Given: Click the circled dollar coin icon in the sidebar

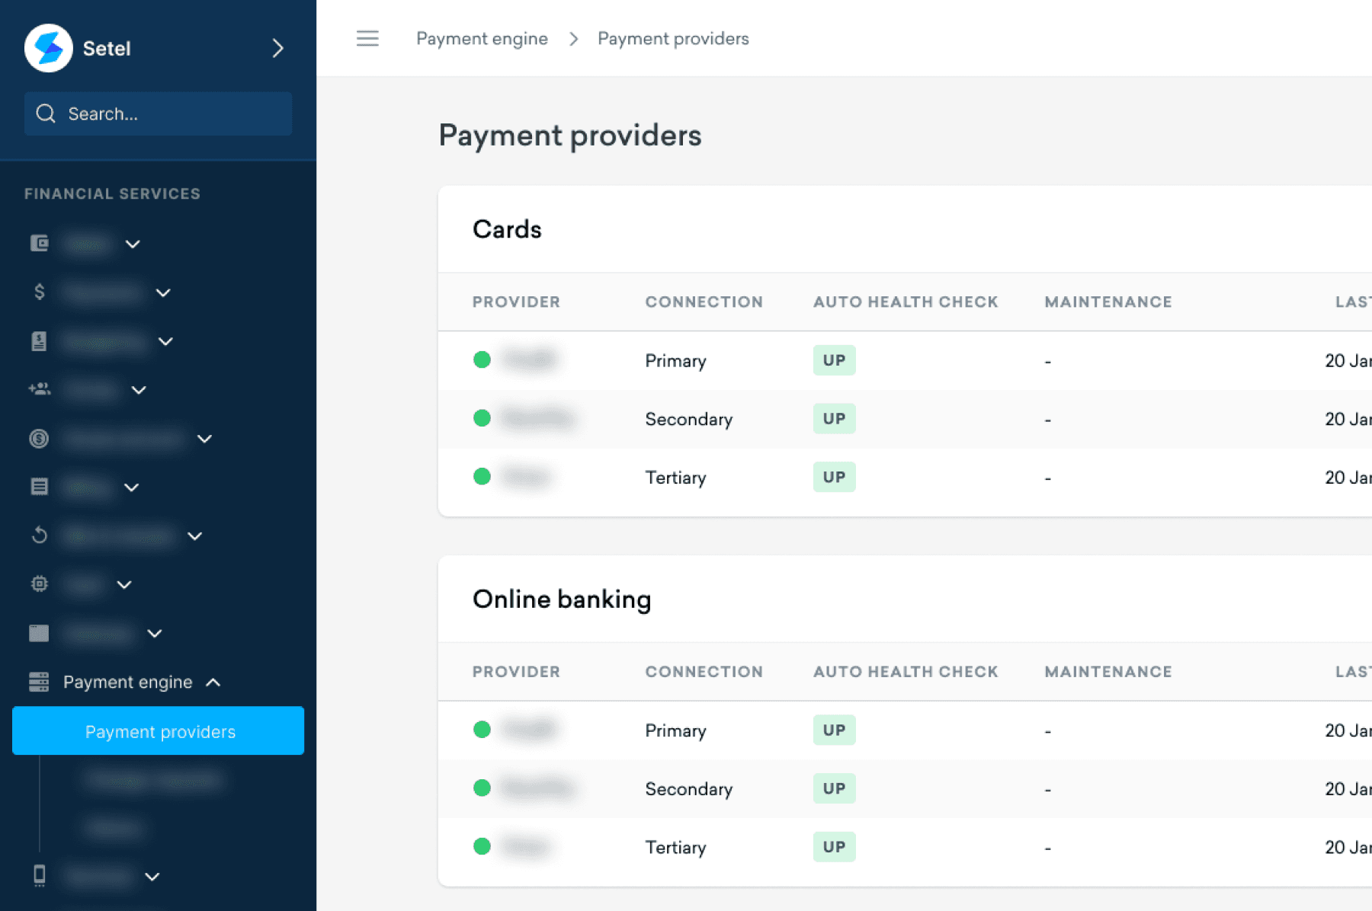Looking at the screenshot, I should point(39,438).
